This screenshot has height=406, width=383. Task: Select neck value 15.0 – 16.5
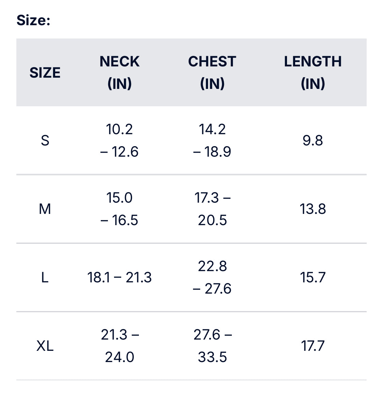[x=119, y=209]
